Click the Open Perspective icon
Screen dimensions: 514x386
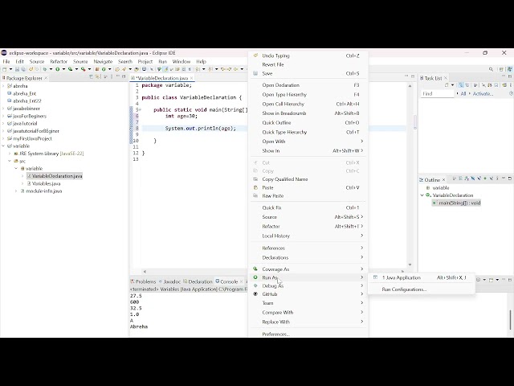(501, 69)
